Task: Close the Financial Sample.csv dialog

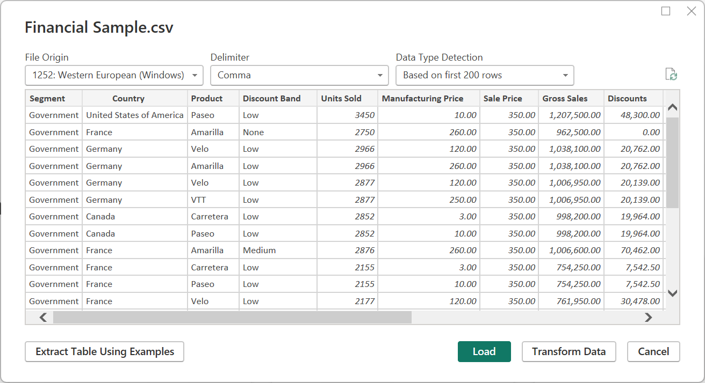Action: (x=692, y=11)
